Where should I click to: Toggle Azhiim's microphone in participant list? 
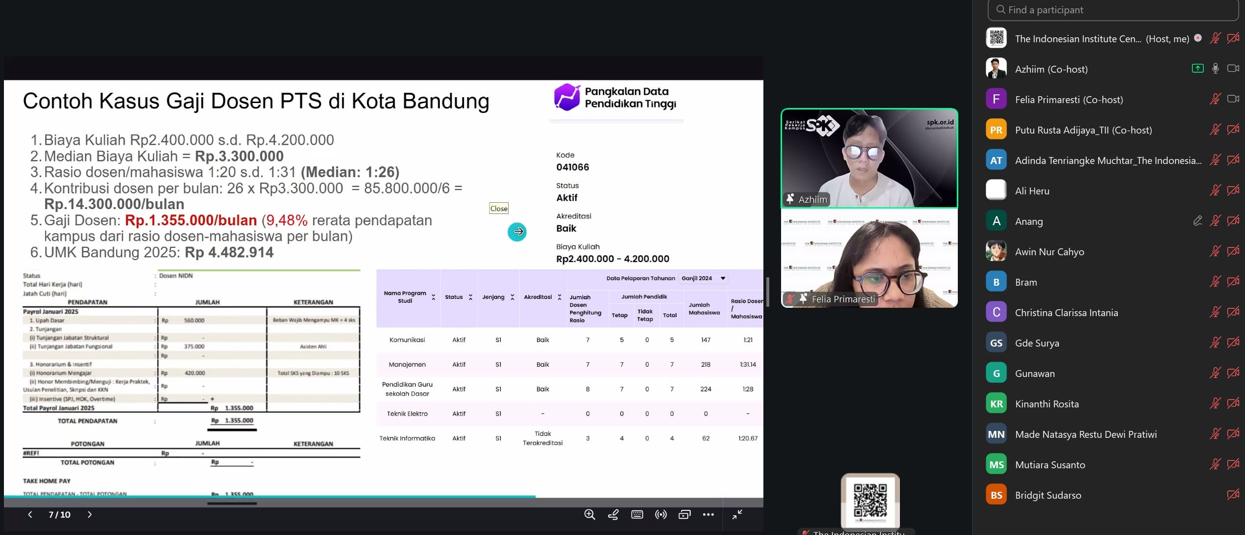[x=1215, y=69]
